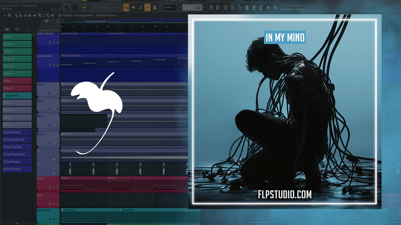Screen dimensions: 401x225
Task: Open Riser 2 track dropdown arrow
Action: pos(54,93)
